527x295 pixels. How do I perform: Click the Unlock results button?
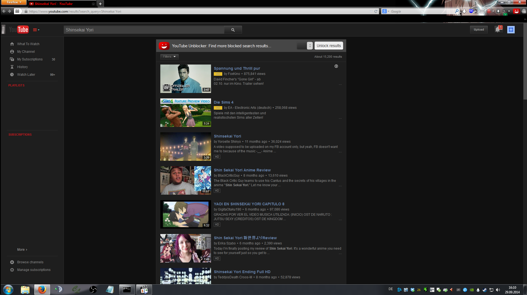pos(329,46)
